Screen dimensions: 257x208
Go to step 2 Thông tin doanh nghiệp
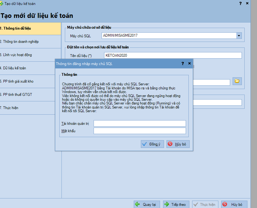pos(30,42)
